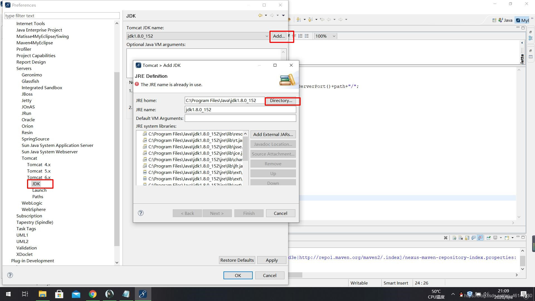Toggle the Pin Console icon
This screenshot has height=301, width=535.
point(489,238)
